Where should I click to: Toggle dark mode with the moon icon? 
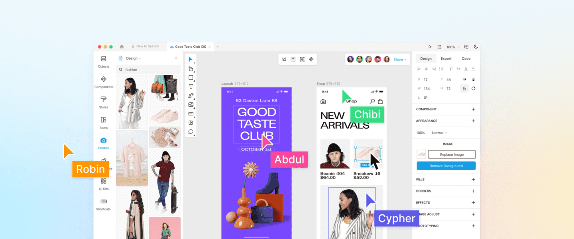(476, 47)
